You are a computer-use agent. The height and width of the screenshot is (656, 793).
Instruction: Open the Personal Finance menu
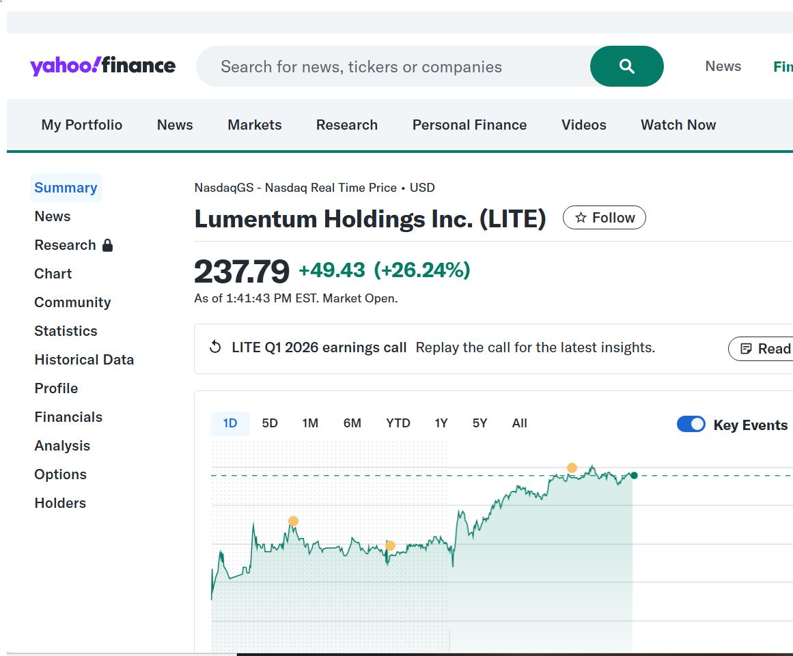click(x=469, y=125)
